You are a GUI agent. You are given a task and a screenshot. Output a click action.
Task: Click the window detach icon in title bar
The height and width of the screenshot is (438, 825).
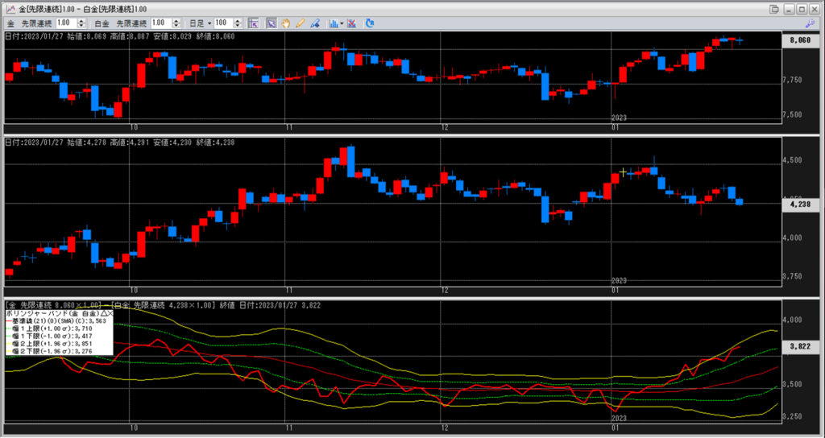click(x=775, y=8)
